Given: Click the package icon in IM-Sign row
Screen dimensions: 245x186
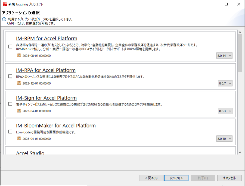Looking at the screenshot, I should click(19, 111).
